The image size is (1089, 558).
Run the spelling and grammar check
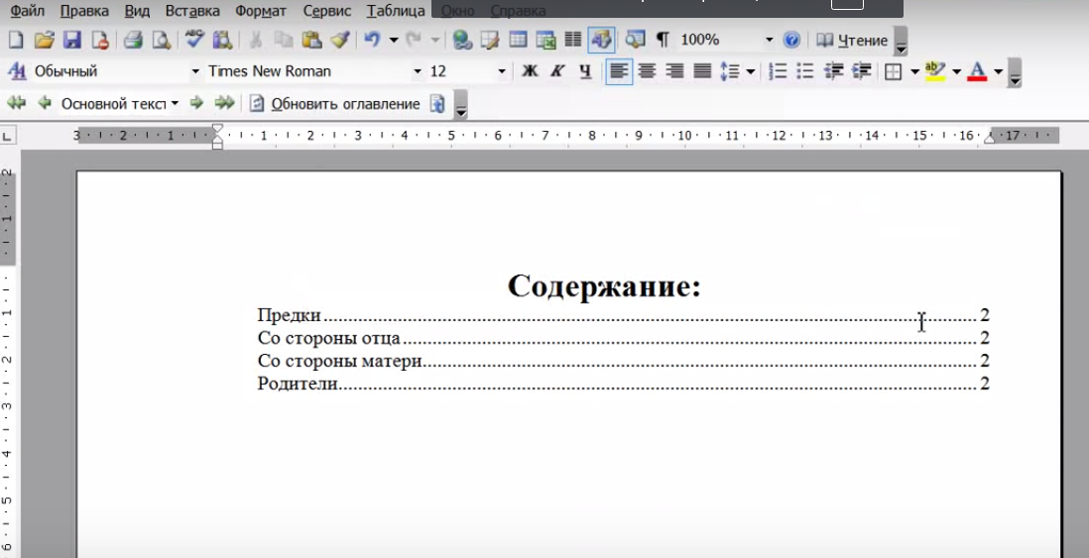pos(194,41)
